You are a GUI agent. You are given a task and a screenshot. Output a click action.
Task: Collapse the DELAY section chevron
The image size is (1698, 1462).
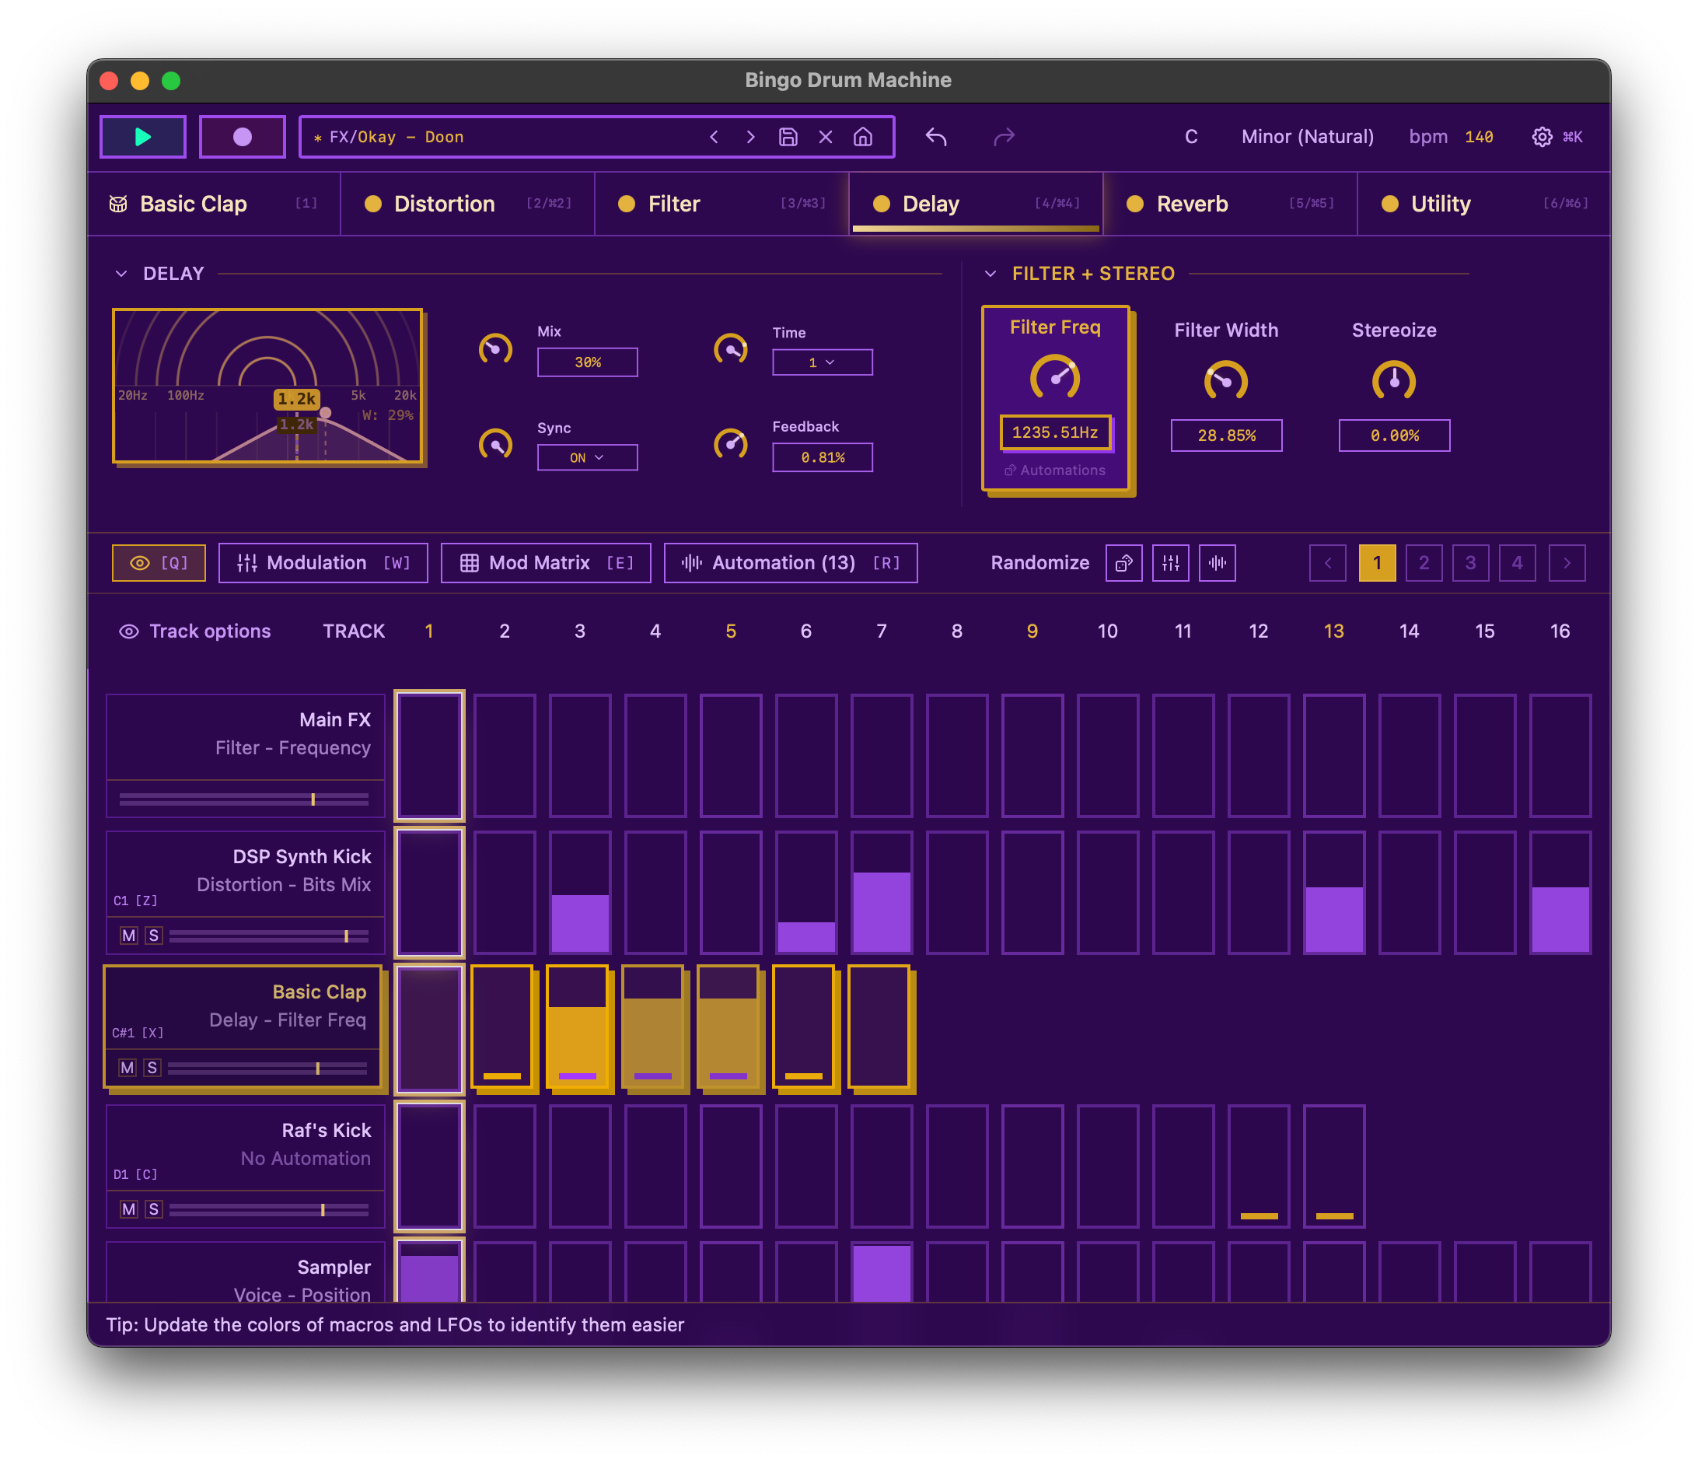tap(121, 274)
